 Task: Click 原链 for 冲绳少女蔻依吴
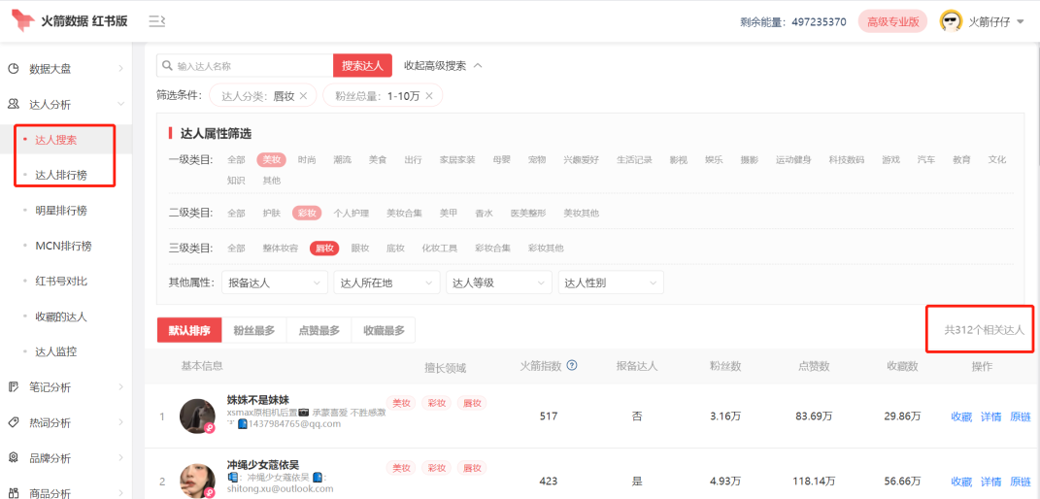point(1021,482)
